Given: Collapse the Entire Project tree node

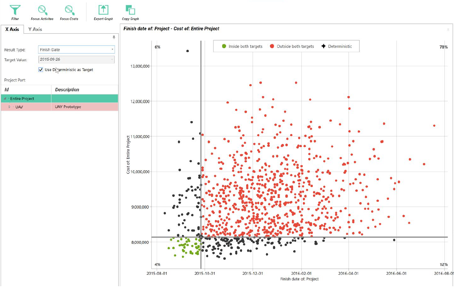Looking at the screenshot, I should (x=5, y=99).
